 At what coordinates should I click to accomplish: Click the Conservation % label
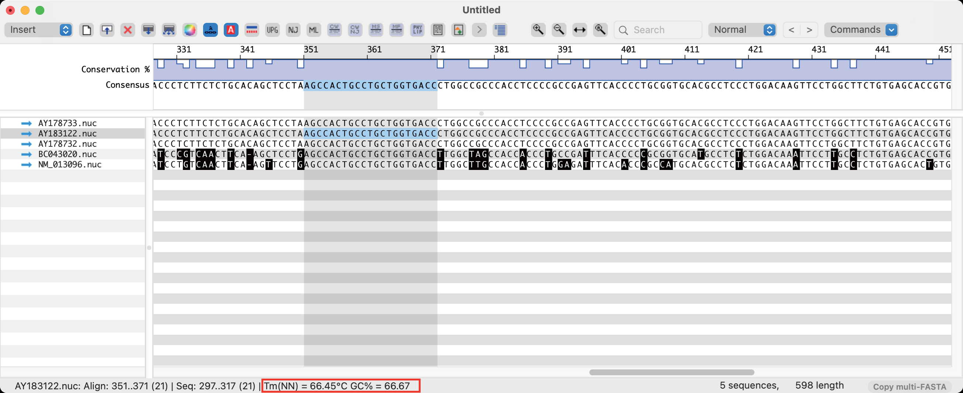point(116,69)
